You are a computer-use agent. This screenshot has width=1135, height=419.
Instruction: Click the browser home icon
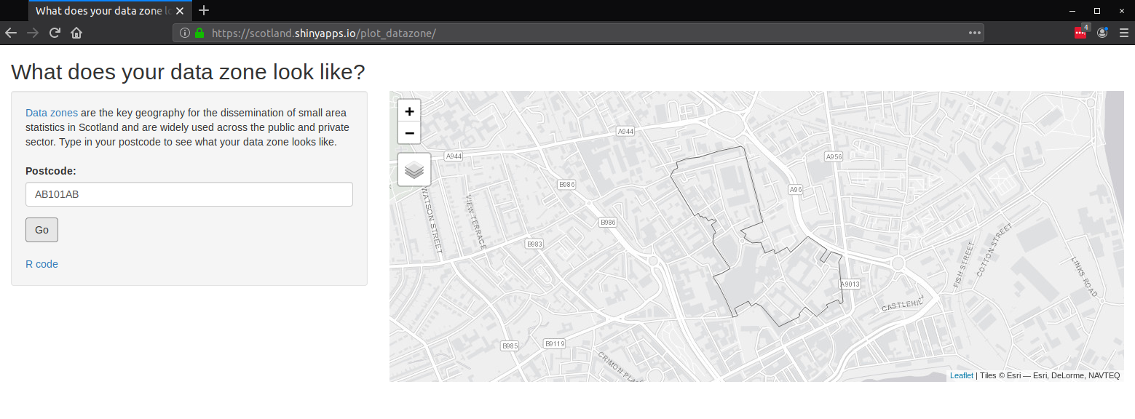tap(76, 33)
